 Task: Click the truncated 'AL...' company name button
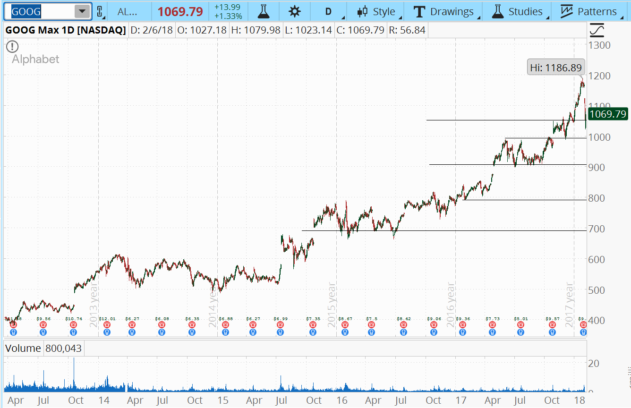coord(128,11)
